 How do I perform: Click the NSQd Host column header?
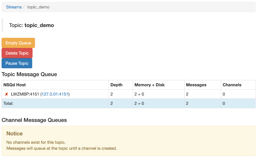[x=15, y=85]
